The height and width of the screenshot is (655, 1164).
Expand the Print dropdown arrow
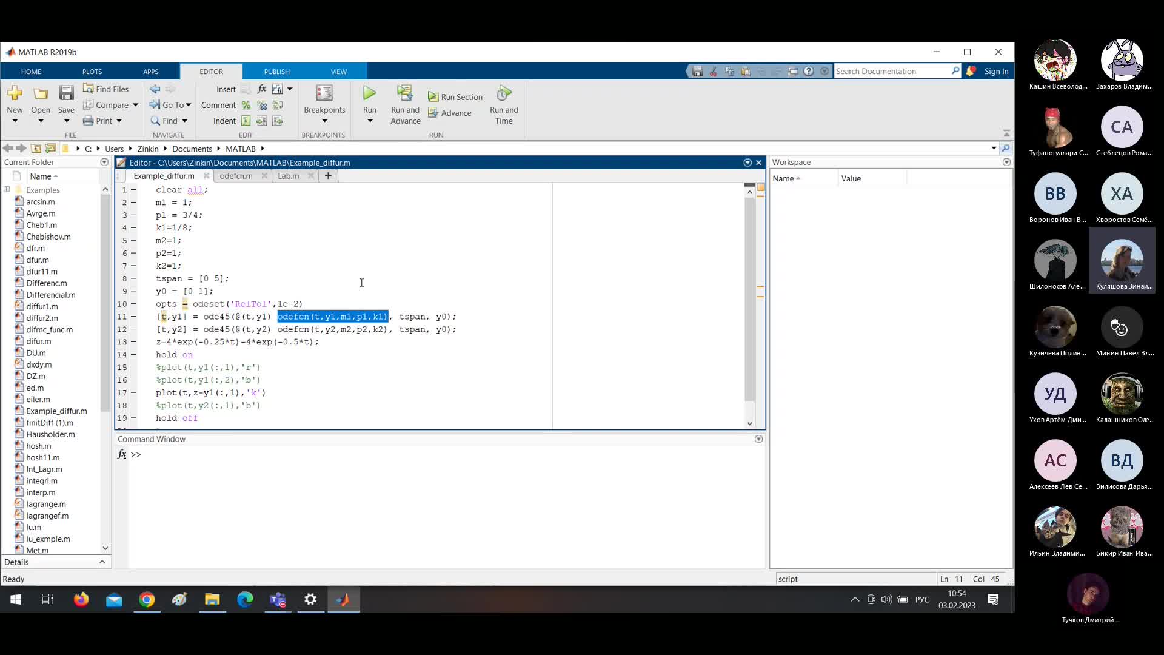[x=119, y=121]
